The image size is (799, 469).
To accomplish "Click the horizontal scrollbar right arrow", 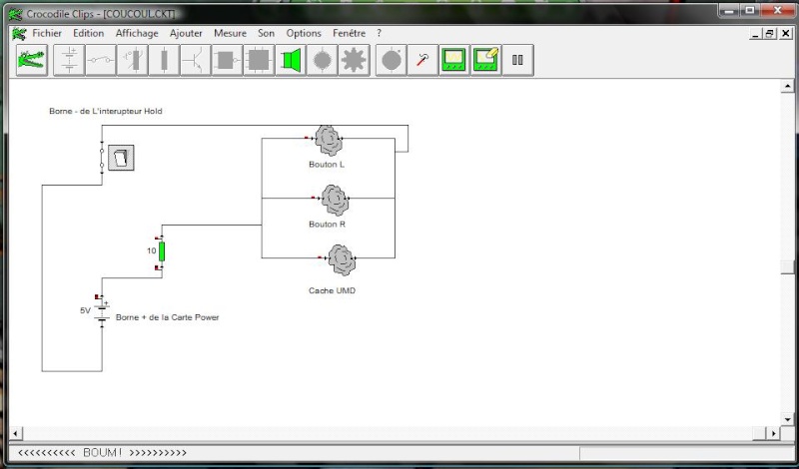I will pos(773,433).
